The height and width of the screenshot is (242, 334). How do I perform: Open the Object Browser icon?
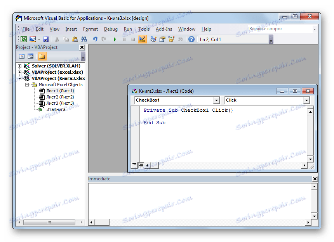click(171, 39)
